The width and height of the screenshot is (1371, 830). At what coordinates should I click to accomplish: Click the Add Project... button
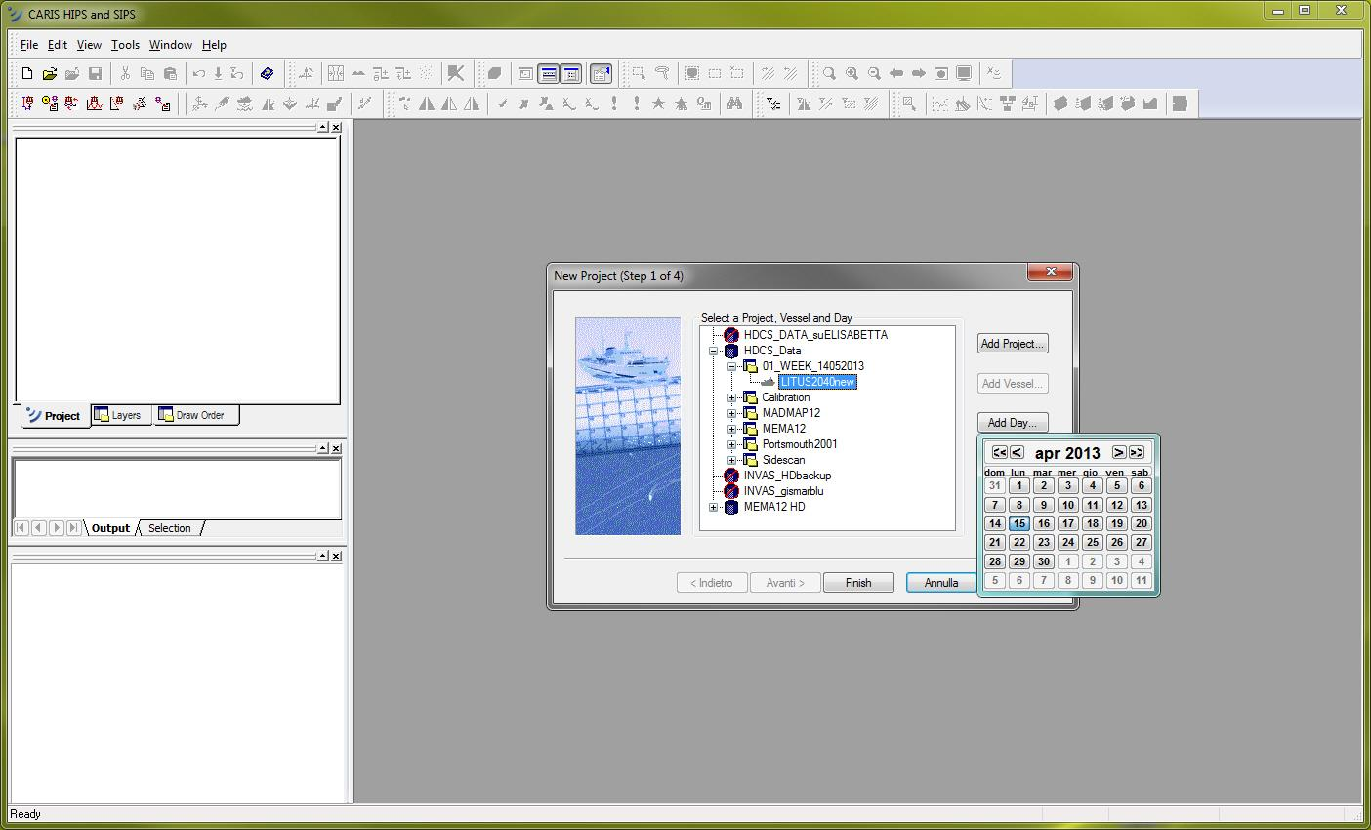coord(1013,344)
